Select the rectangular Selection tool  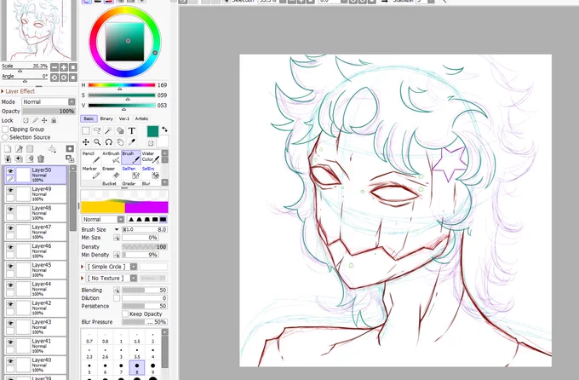pos(86,131)
